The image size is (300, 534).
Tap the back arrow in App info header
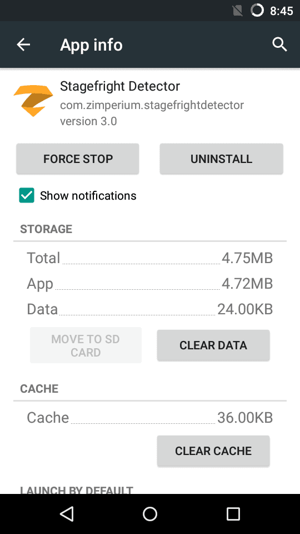pos(23,44)
